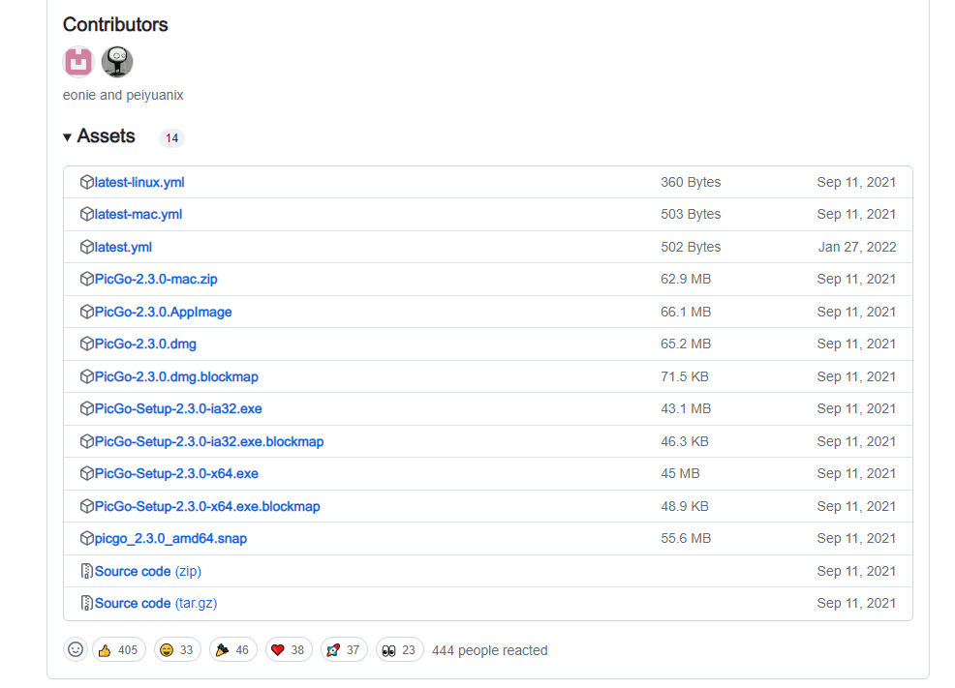Download PicGo-2.3.0.dmg

(x=145, y=344)
